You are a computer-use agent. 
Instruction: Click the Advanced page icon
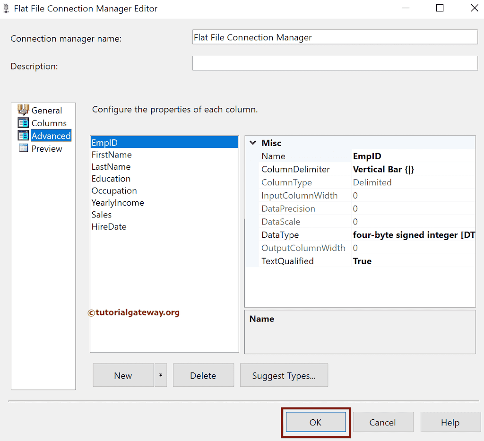pos(23,136)
